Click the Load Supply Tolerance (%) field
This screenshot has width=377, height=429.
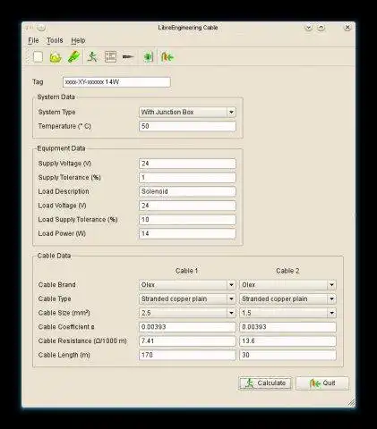187,220
